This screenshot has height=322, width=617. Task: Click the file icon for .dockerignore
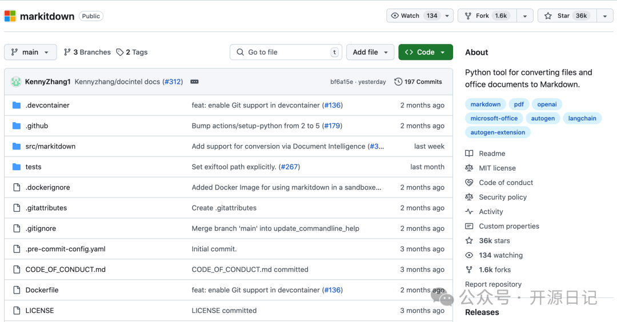17,187
